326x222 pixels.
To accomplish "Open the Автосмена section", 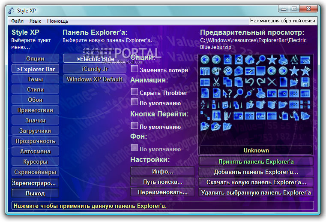I will tap(35, 151).
